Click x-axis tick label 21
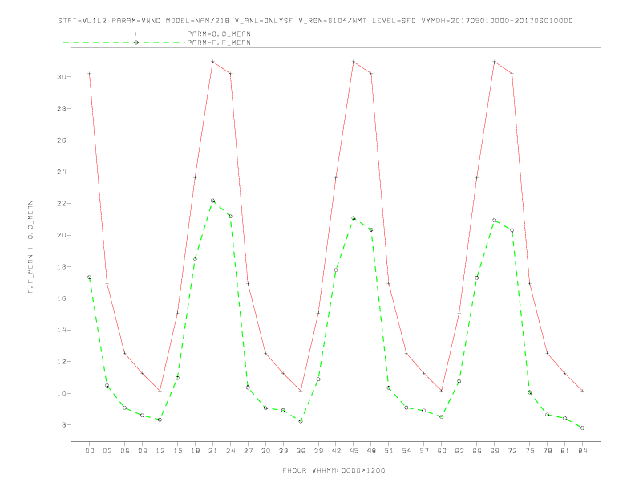 point(212,451)
